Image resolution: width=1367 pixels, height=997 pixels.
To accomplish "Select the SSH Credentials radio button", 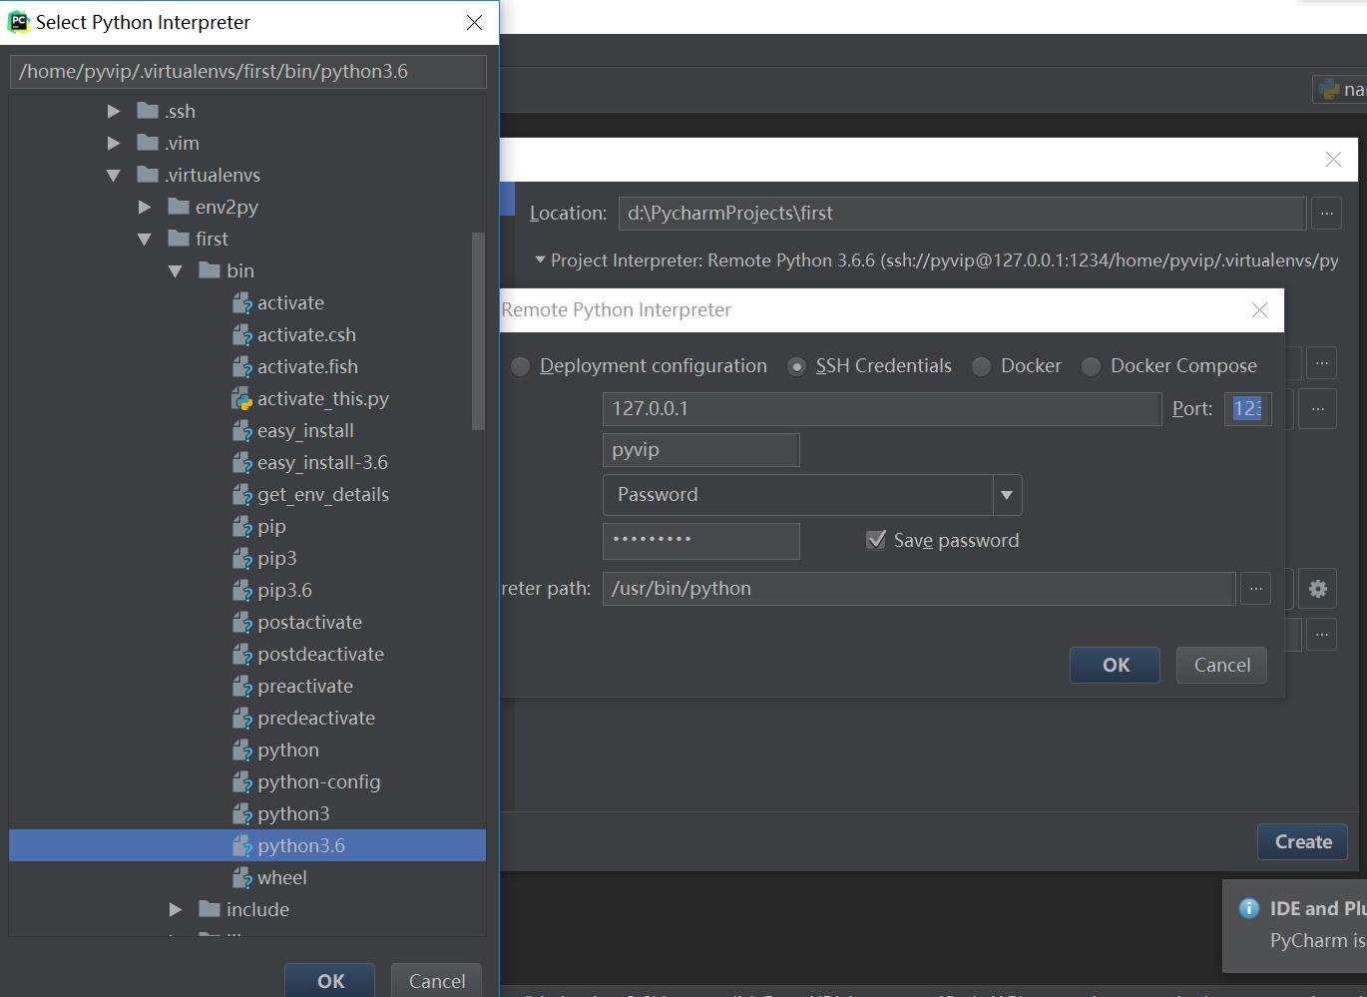I will (x=796, y=366).
